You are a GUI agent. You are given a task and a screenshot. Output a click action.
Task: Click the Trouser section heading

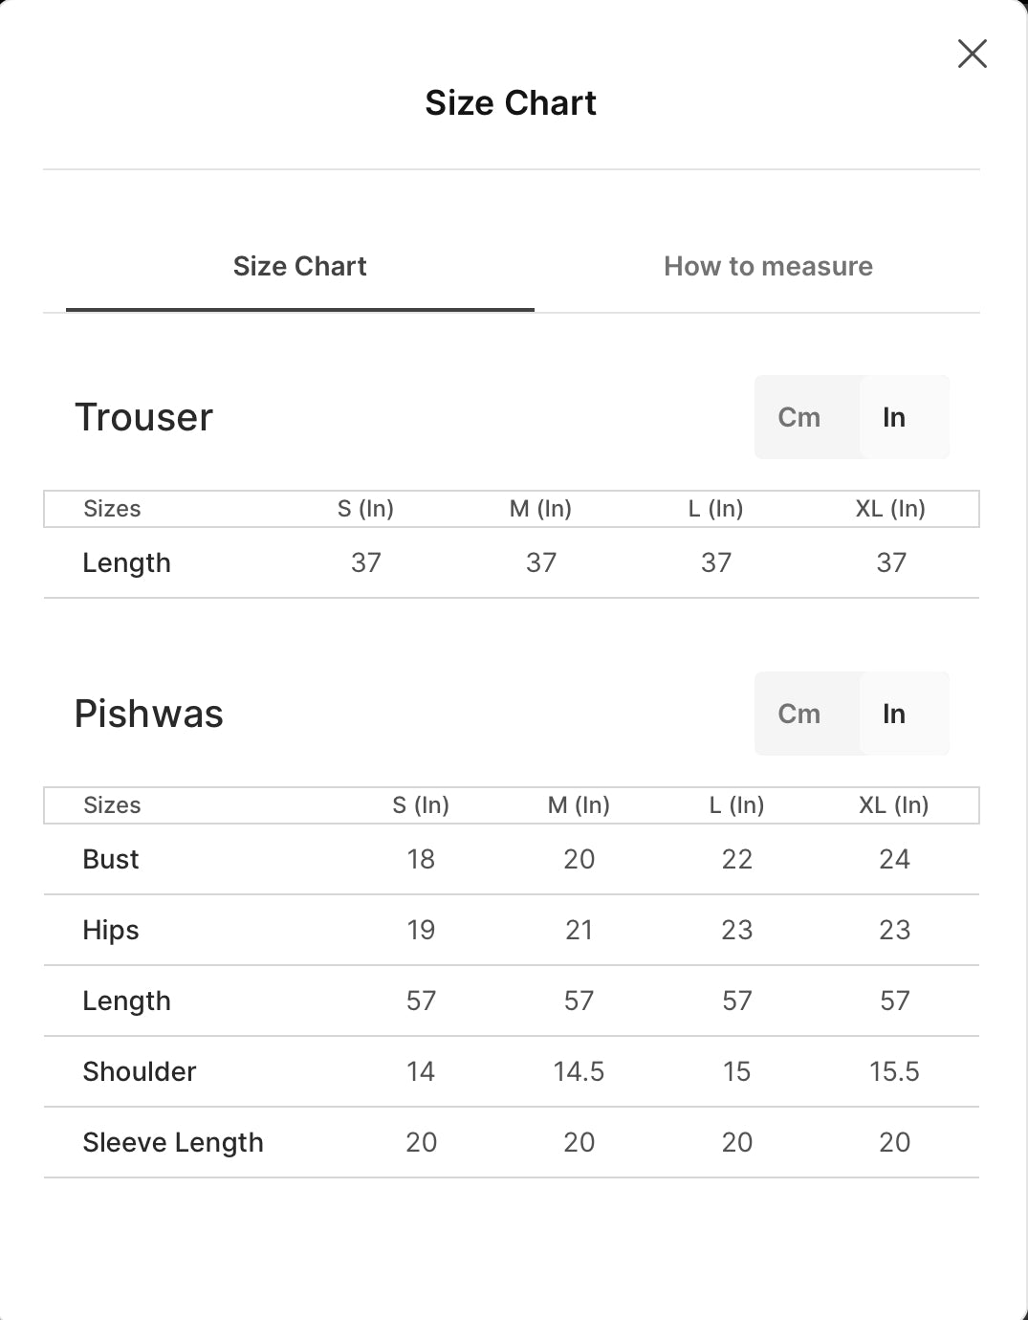pyautogui.click(x=144, y=417)
